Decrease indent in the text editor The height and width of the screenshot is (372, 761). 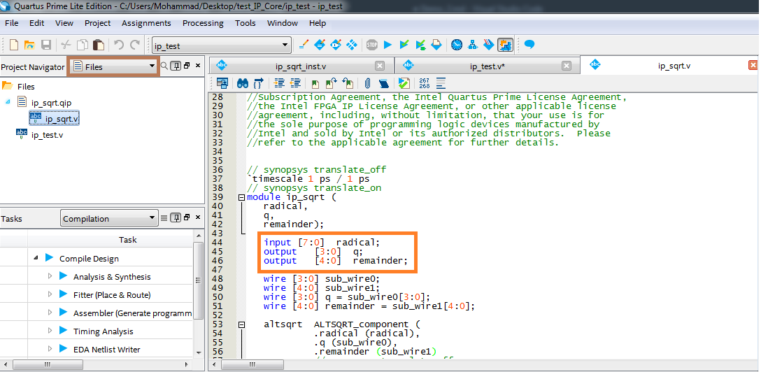(295, 83)
